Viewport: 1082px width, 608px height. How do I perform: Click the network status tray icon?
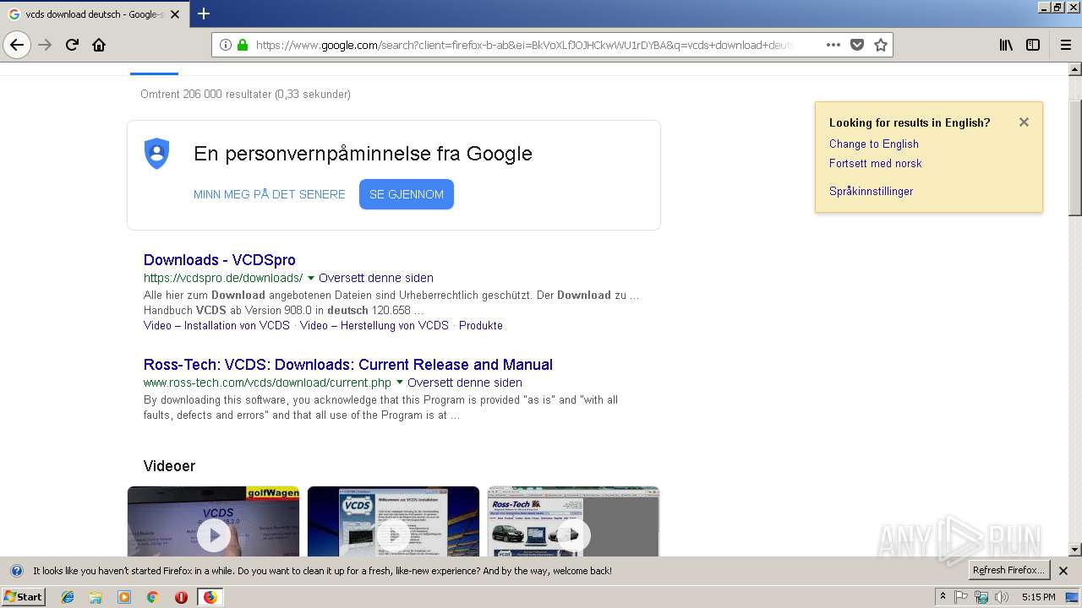pos(981,597)
